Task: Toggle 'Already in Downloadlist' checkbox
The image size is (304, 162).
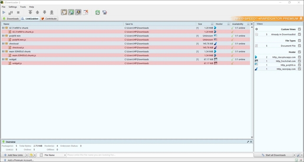Action: (x=300, y=34)
